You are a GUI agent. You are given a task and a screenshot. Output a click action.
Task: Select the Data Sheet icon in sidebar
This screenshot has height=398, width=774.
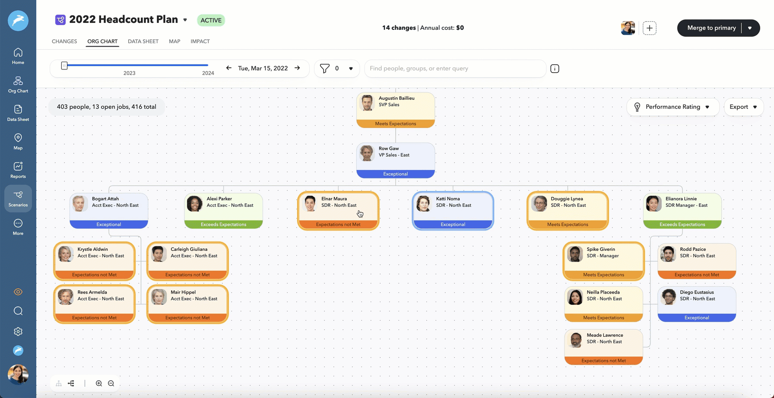click(18, 113)
